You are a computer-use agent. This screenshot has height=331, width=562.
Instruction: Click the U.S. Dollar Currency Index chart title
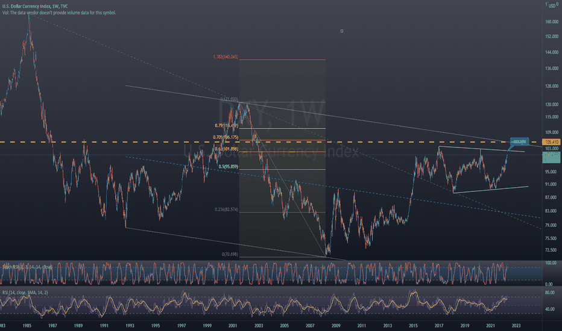(x=35, y=6)
